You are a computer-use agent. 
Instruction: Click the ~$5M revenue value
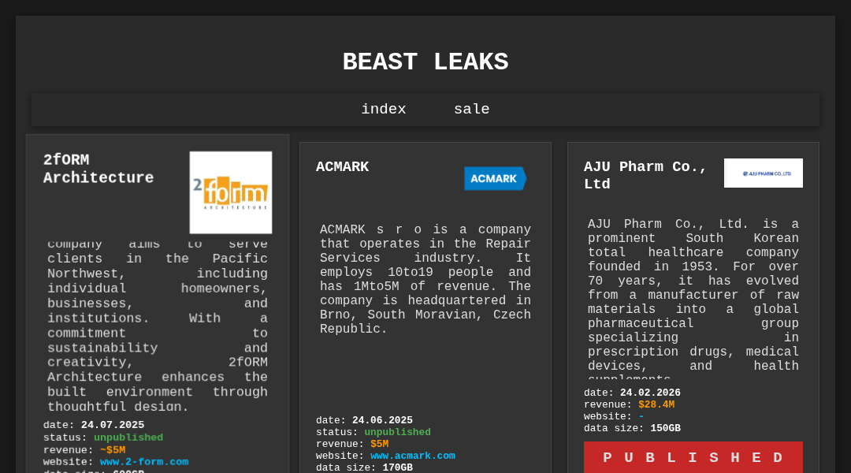(113, 450)
